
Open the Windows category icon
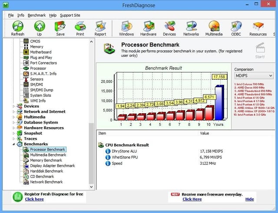[126, 26]
